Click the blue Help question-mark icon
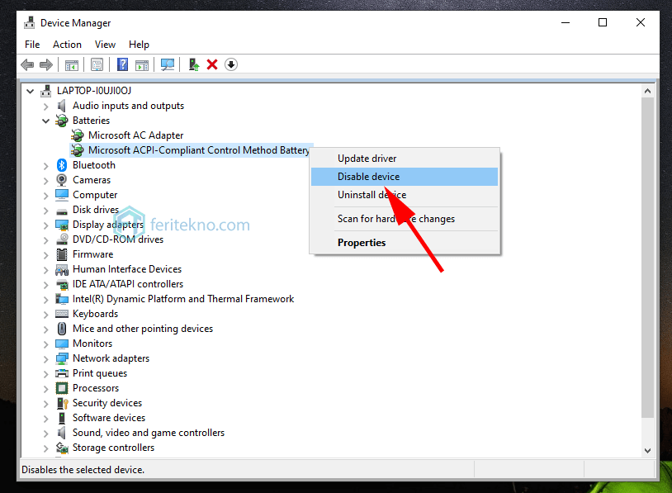Image resolution: width=672 pixels, height=493 pixels. point(122,64)
